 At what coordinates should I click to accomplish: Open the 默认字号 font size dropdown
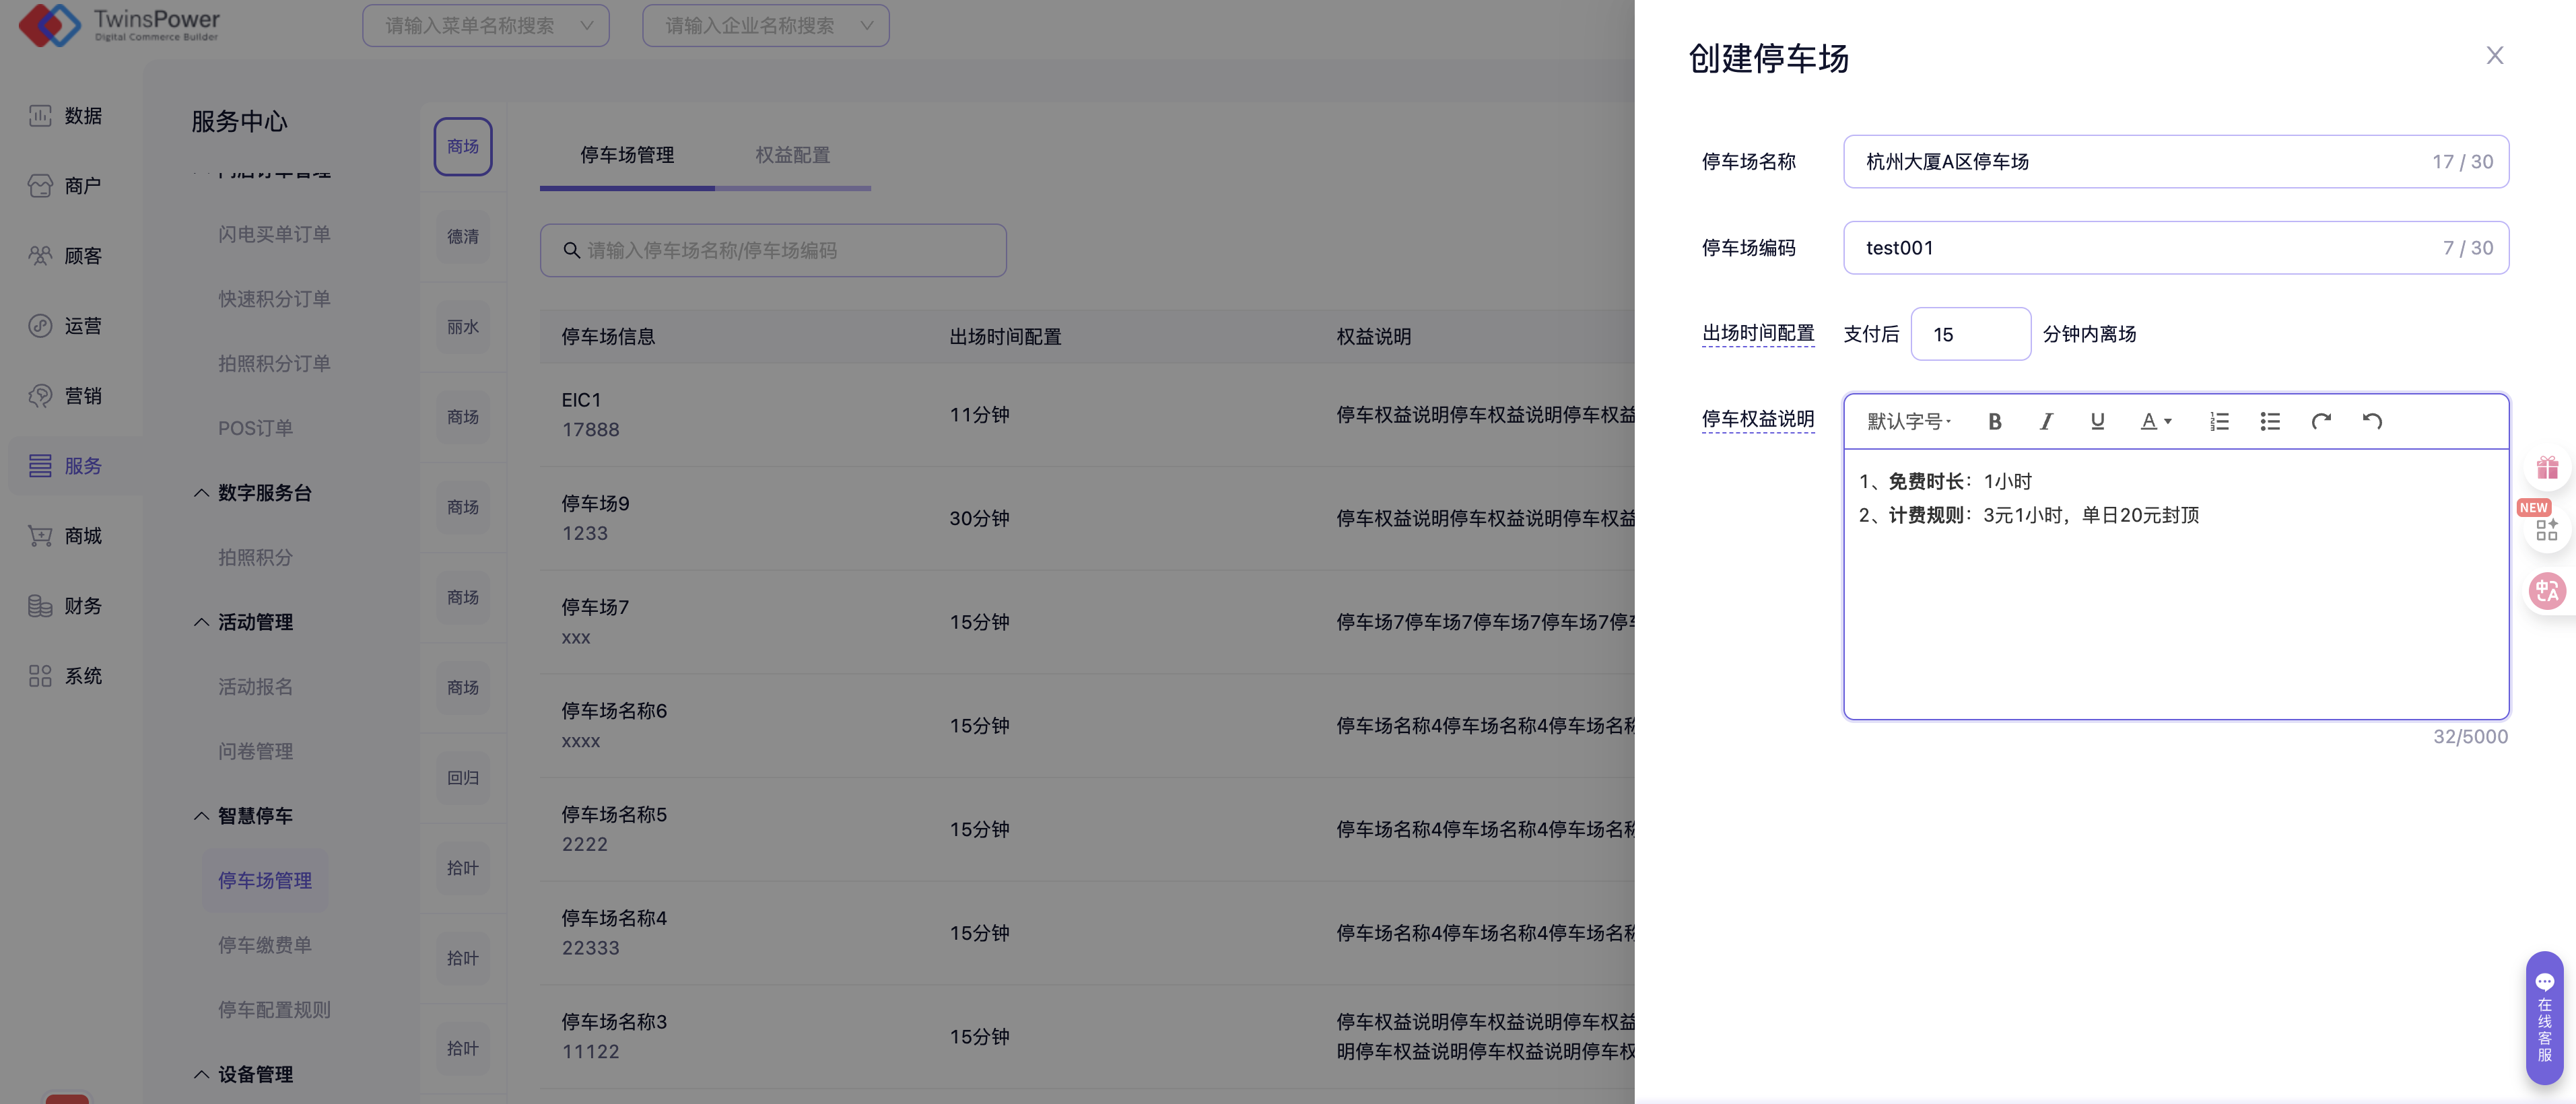point(1908,422)
